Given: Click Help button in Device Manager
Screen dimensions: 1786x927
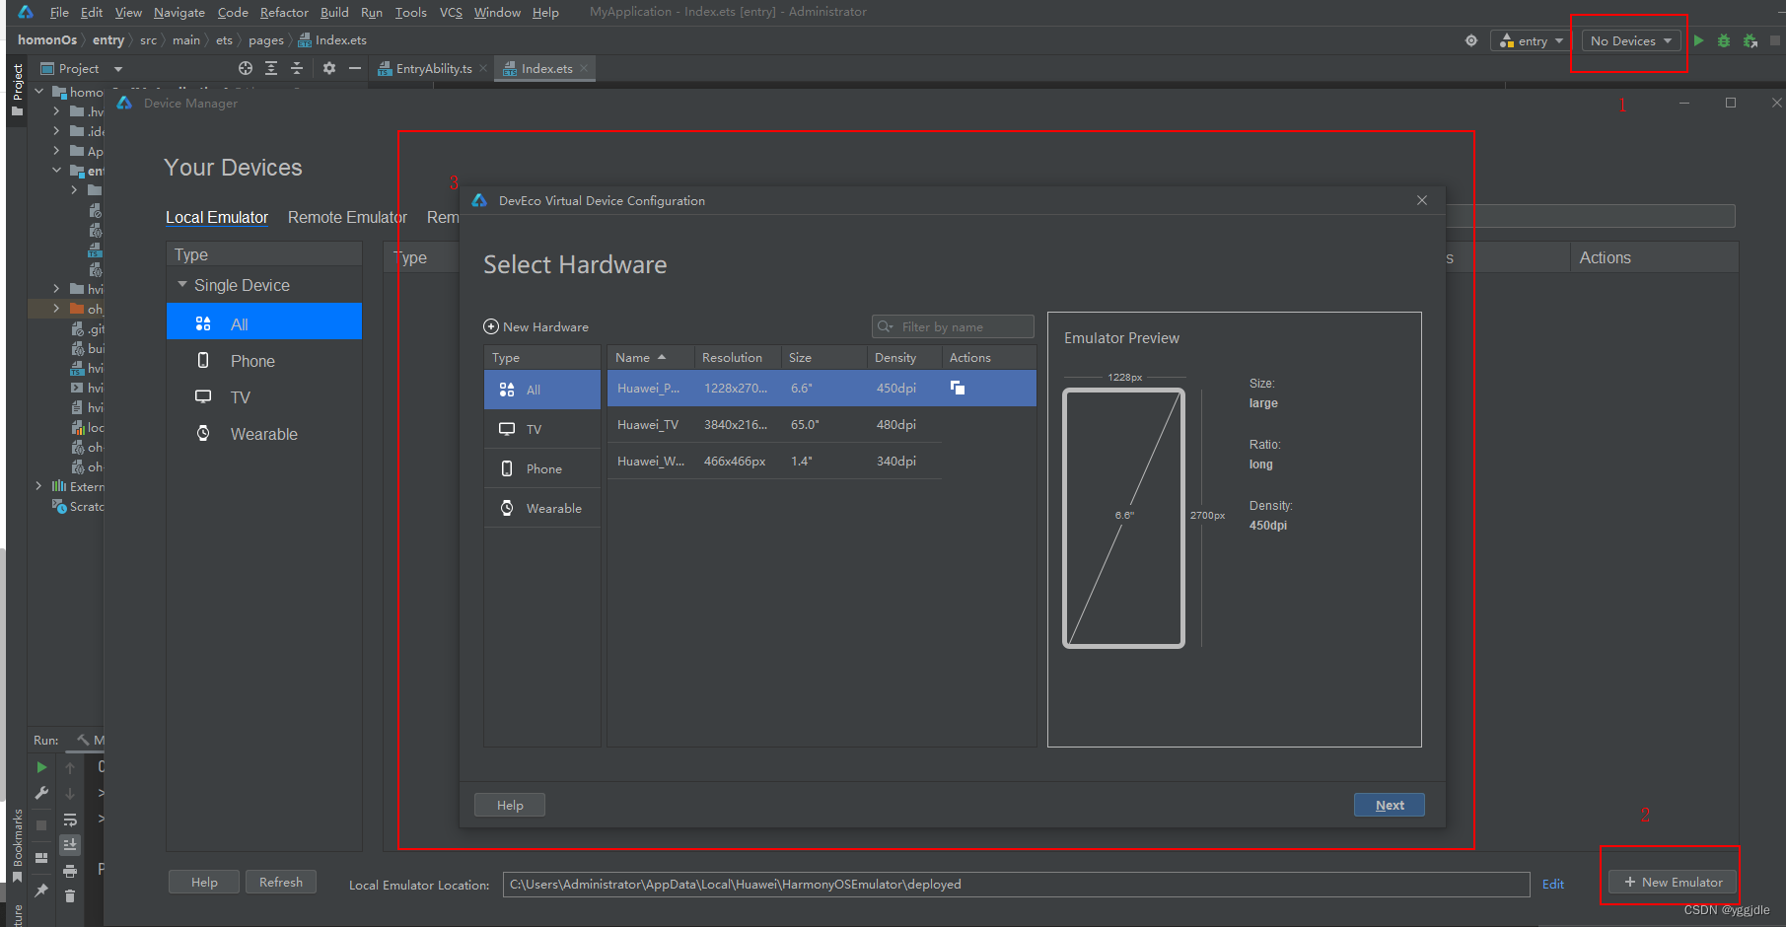Looking at the screenshot, I should point(204,882).
